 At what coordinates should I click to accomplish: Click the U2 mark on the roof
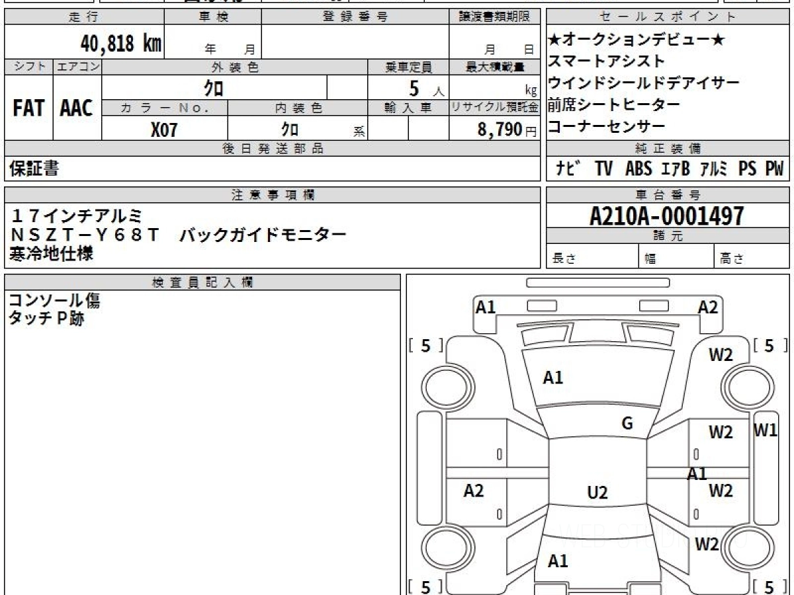click(x=597, y=493)
